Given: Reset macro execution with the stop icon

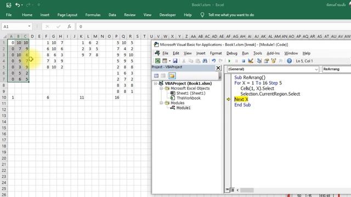Looking at the screenshot, I should tap(244, 61).
